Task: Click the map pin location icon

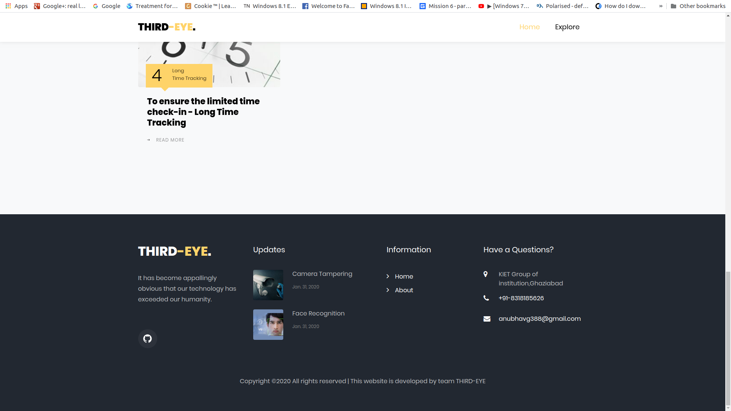Action: [x=485, y=274]
